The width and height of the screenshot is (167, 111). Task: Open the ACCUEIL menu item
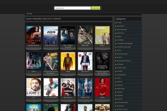point(29,14)
